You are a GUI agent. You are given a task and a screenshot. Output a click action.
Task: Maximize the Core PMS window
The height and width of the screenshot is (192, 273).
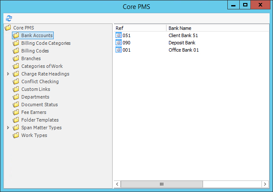coord(245,5)
